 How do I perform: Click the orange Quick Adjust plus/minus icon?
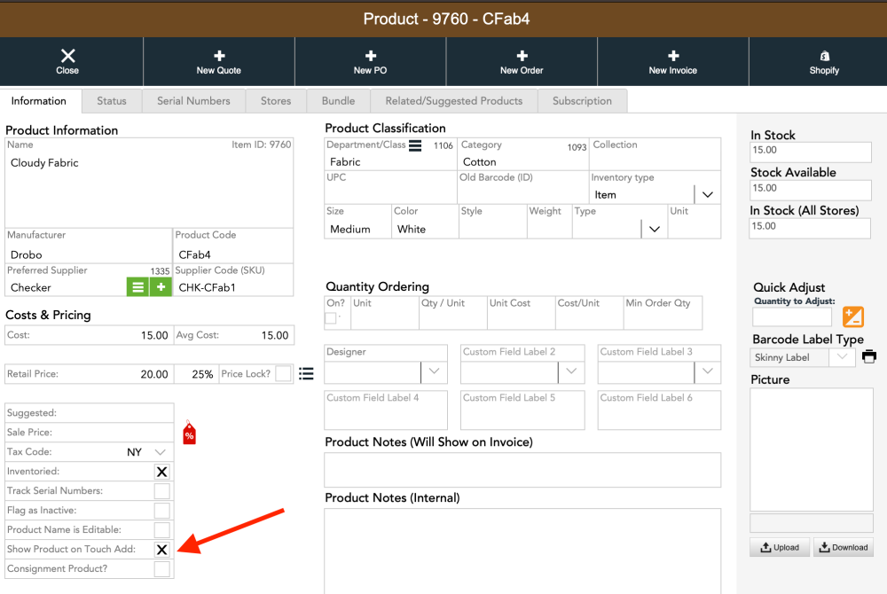coord(853,317)
